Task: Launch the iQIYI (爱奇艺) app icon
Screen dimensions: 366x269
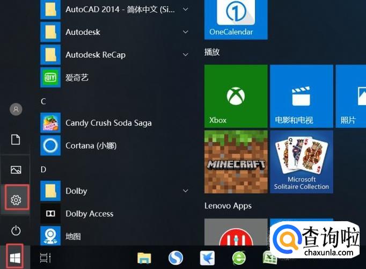Action: point(50,77)
